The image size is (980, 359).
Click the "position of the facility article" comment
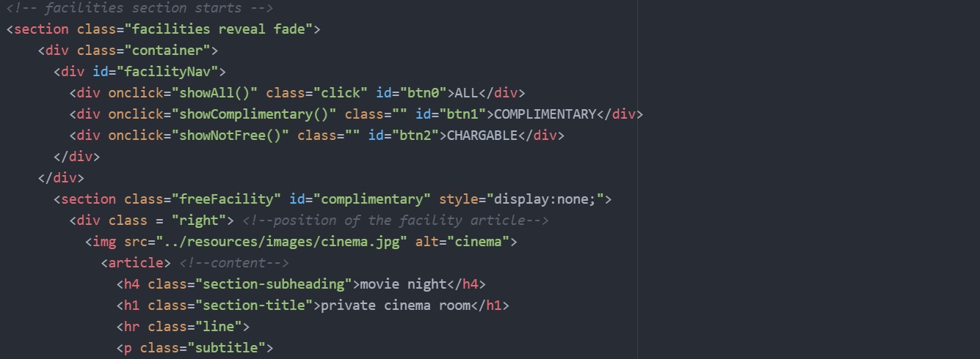(x=395, y=221)
